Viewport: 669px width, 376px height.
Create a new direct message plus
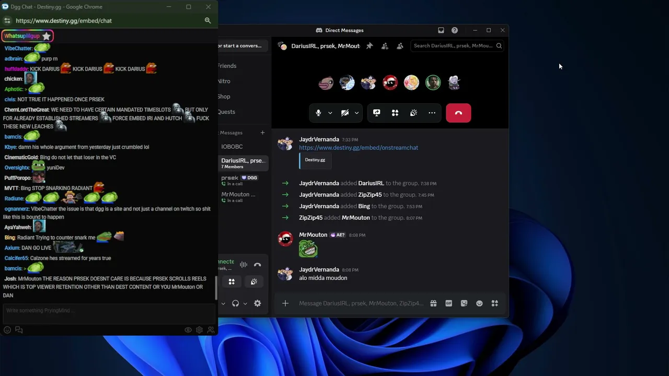[x=262, y=133]
